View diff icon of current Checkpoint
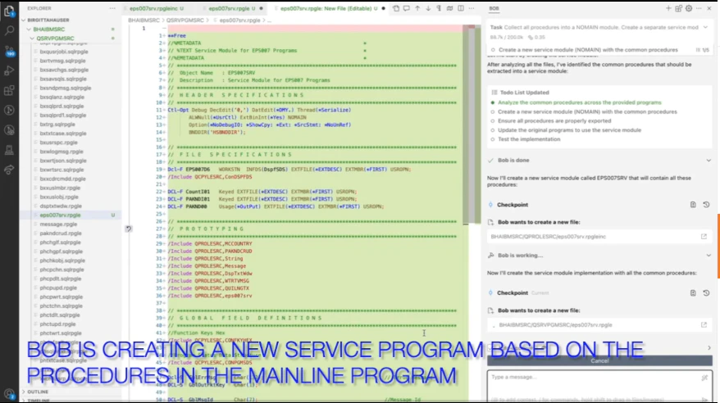 click(693, 292)
